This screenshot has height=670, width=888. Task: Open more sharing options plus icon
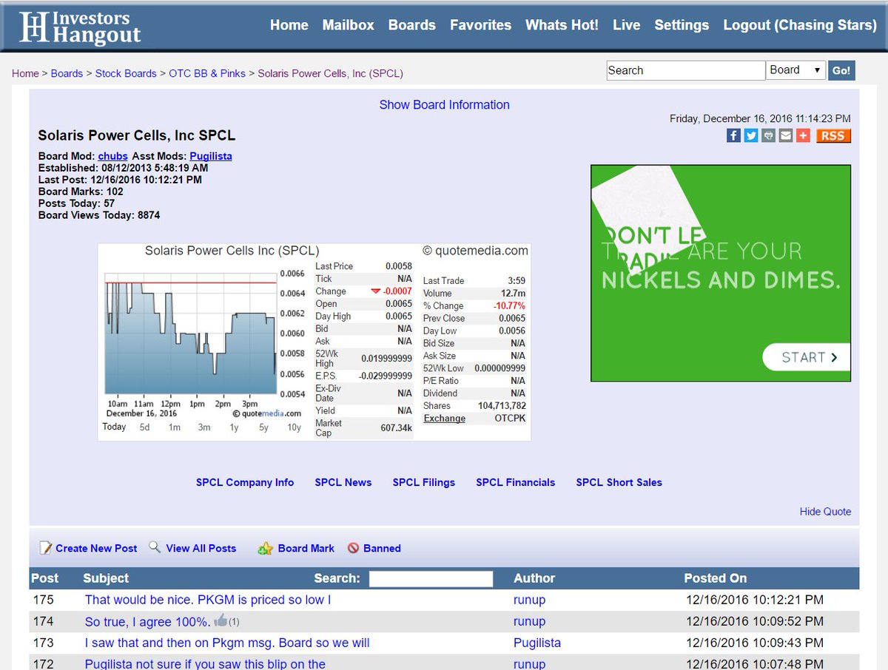point(804,135)
